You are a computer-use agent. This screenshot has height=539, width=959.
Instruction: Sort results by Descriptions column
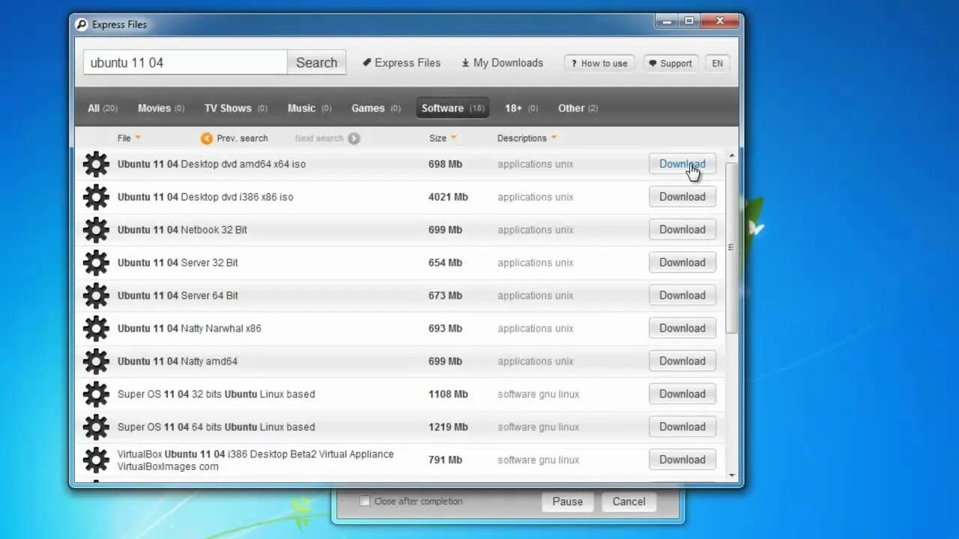coord(527,138)
